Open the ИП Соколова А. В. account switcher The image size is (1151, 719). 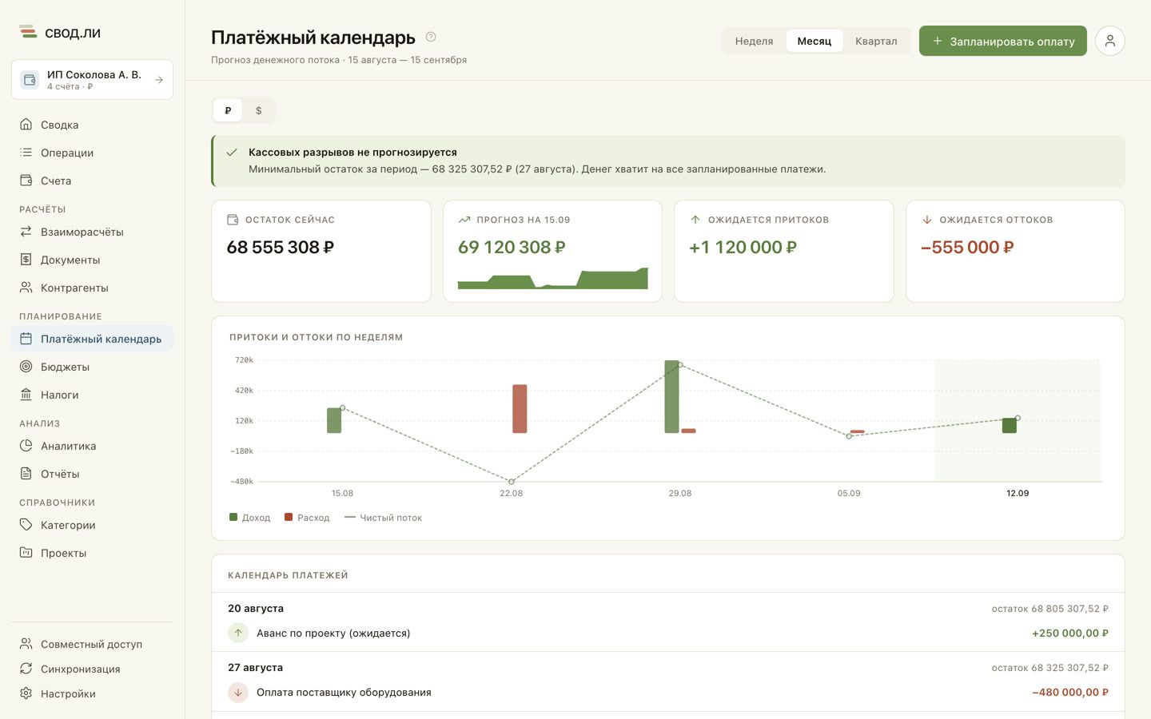pyautogui.click(x=92, y=80)
